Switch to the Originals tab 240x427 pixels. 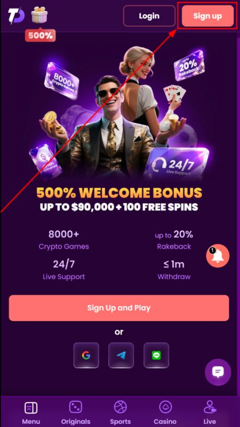tap(76, 413)
